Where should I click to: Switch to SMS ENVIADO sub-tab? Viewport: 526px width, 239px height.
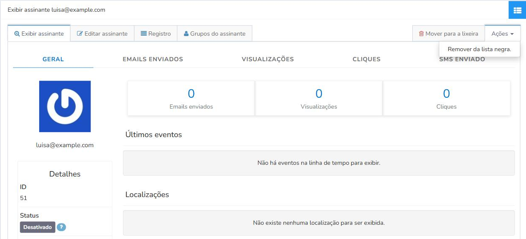tap(462, 60)
